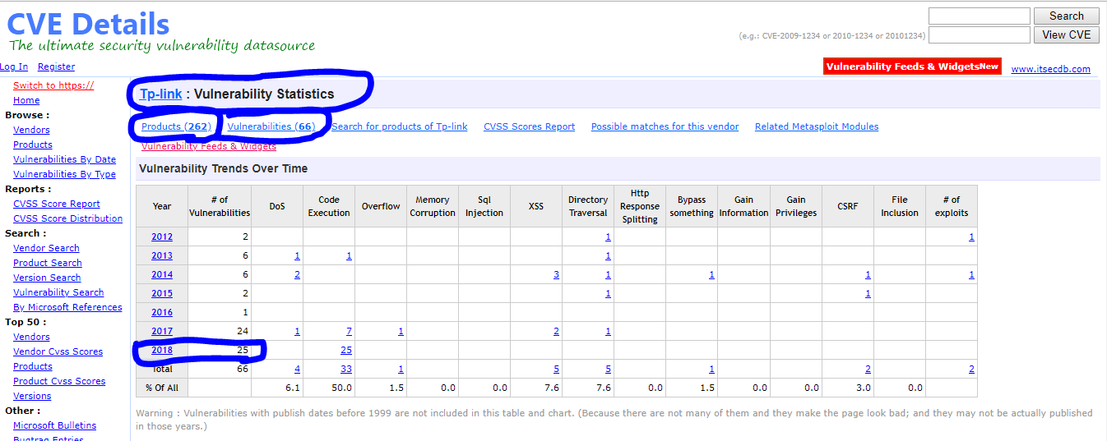This screenshot has width=1107, height=441.
Task: View Vulnerabilities (66) list
Action: 271,126
